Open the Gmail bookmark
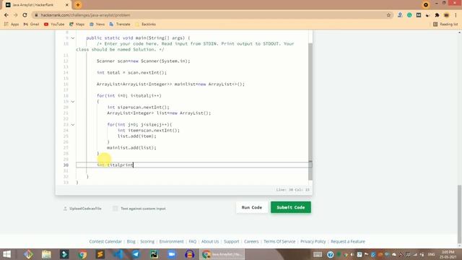The image size is (462, 260). (31, 24)
